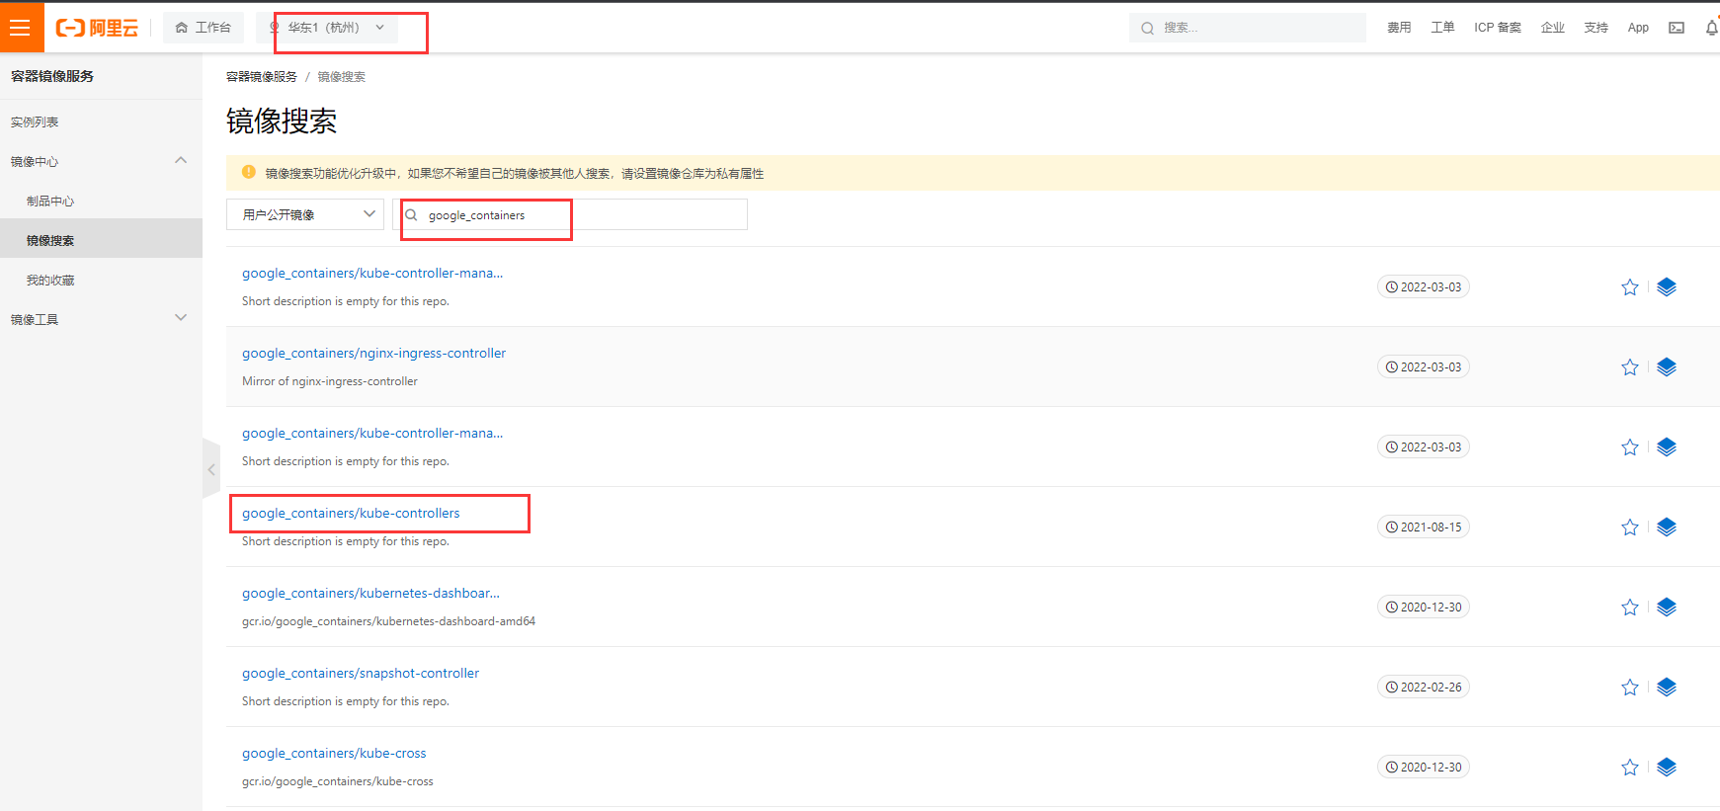Open google_containers/nginx-ingress-controller link
Image resolution: width=1720 pixels, height=811 pixels.
tap(373, 354)
